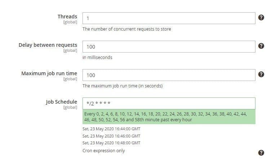Click the help icon beside Threads field
The image size is (276, 163).
[x=261, y=17]
